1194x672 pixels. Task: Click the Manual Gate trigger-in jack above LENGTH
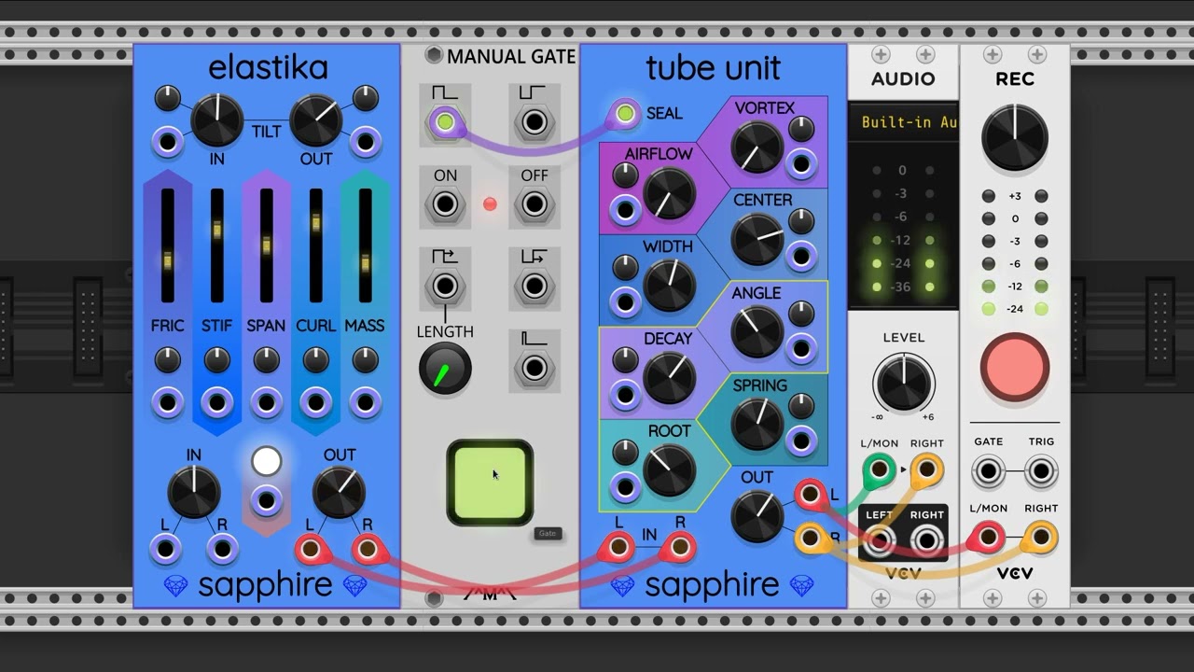[x=445, y=285]
